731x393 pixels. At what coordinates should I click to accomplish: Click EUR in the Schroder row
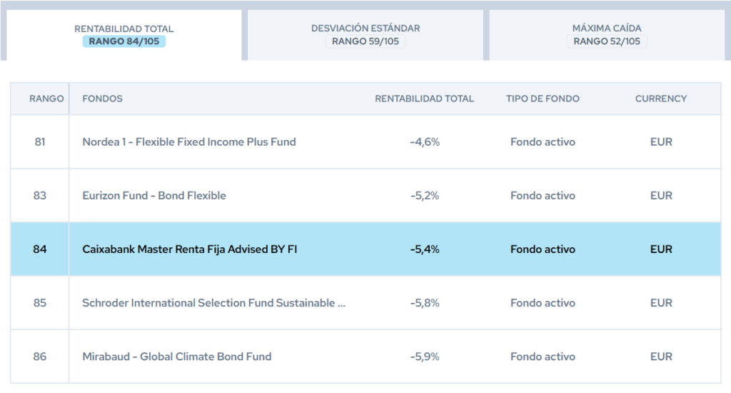pyautogui.click(x=661, y=303)
